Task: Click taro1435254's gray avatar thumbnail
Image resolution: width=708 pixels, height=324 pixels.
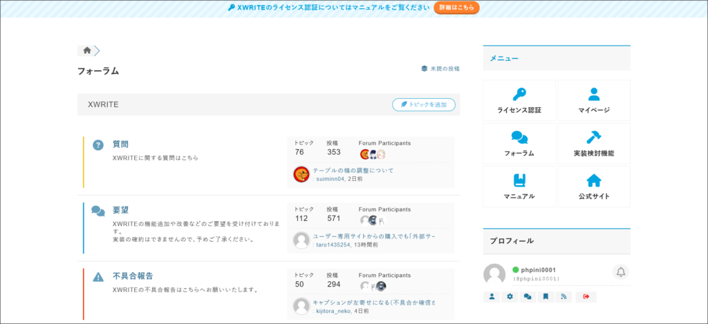Action: coord(301,240)
